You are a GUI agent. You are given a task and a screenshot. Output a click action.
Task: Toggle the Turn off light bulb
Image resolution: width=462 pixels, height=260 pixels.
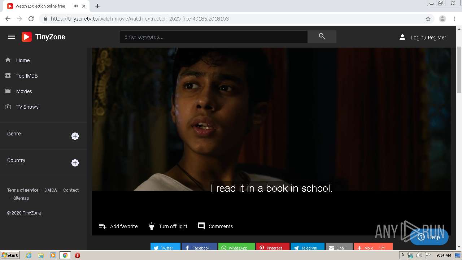pyautogui.click(x=152, y=226)
